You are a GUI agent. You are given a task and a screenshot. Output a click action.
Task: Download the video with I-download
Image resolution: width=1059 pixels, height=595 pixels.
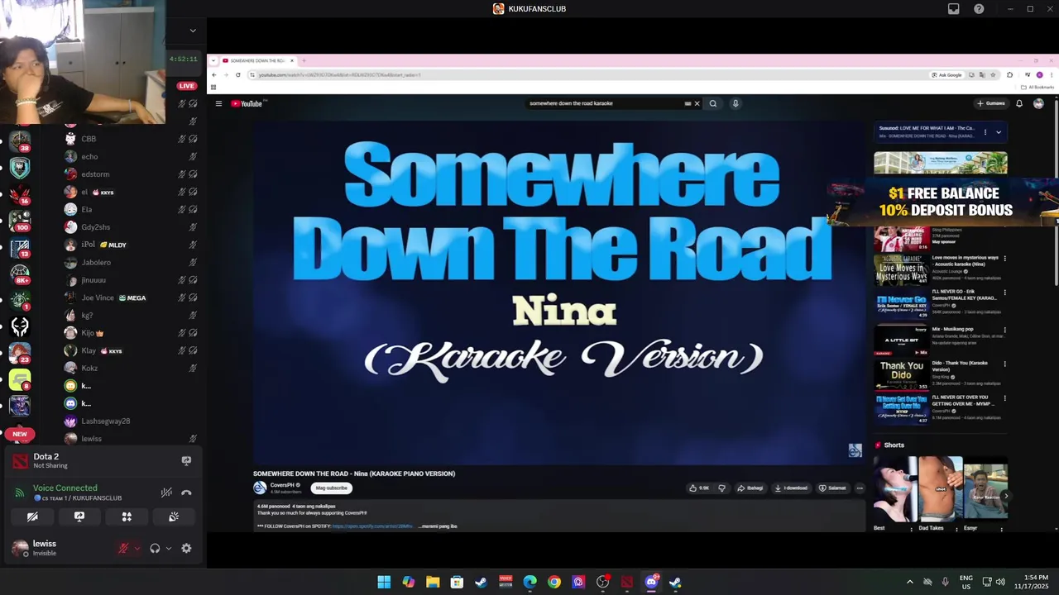[790, 488]
